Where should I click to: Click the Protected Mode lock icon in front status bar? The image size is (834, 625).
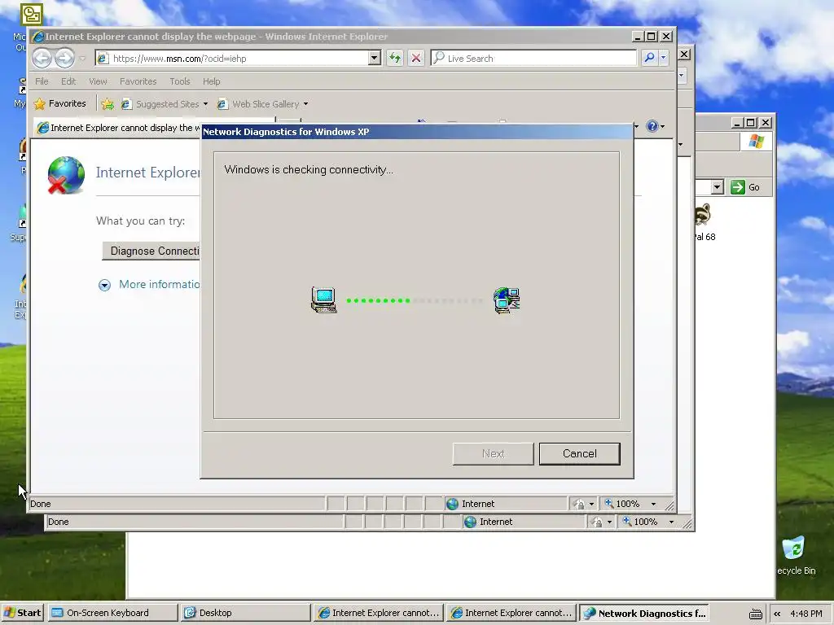pos(579,504)
